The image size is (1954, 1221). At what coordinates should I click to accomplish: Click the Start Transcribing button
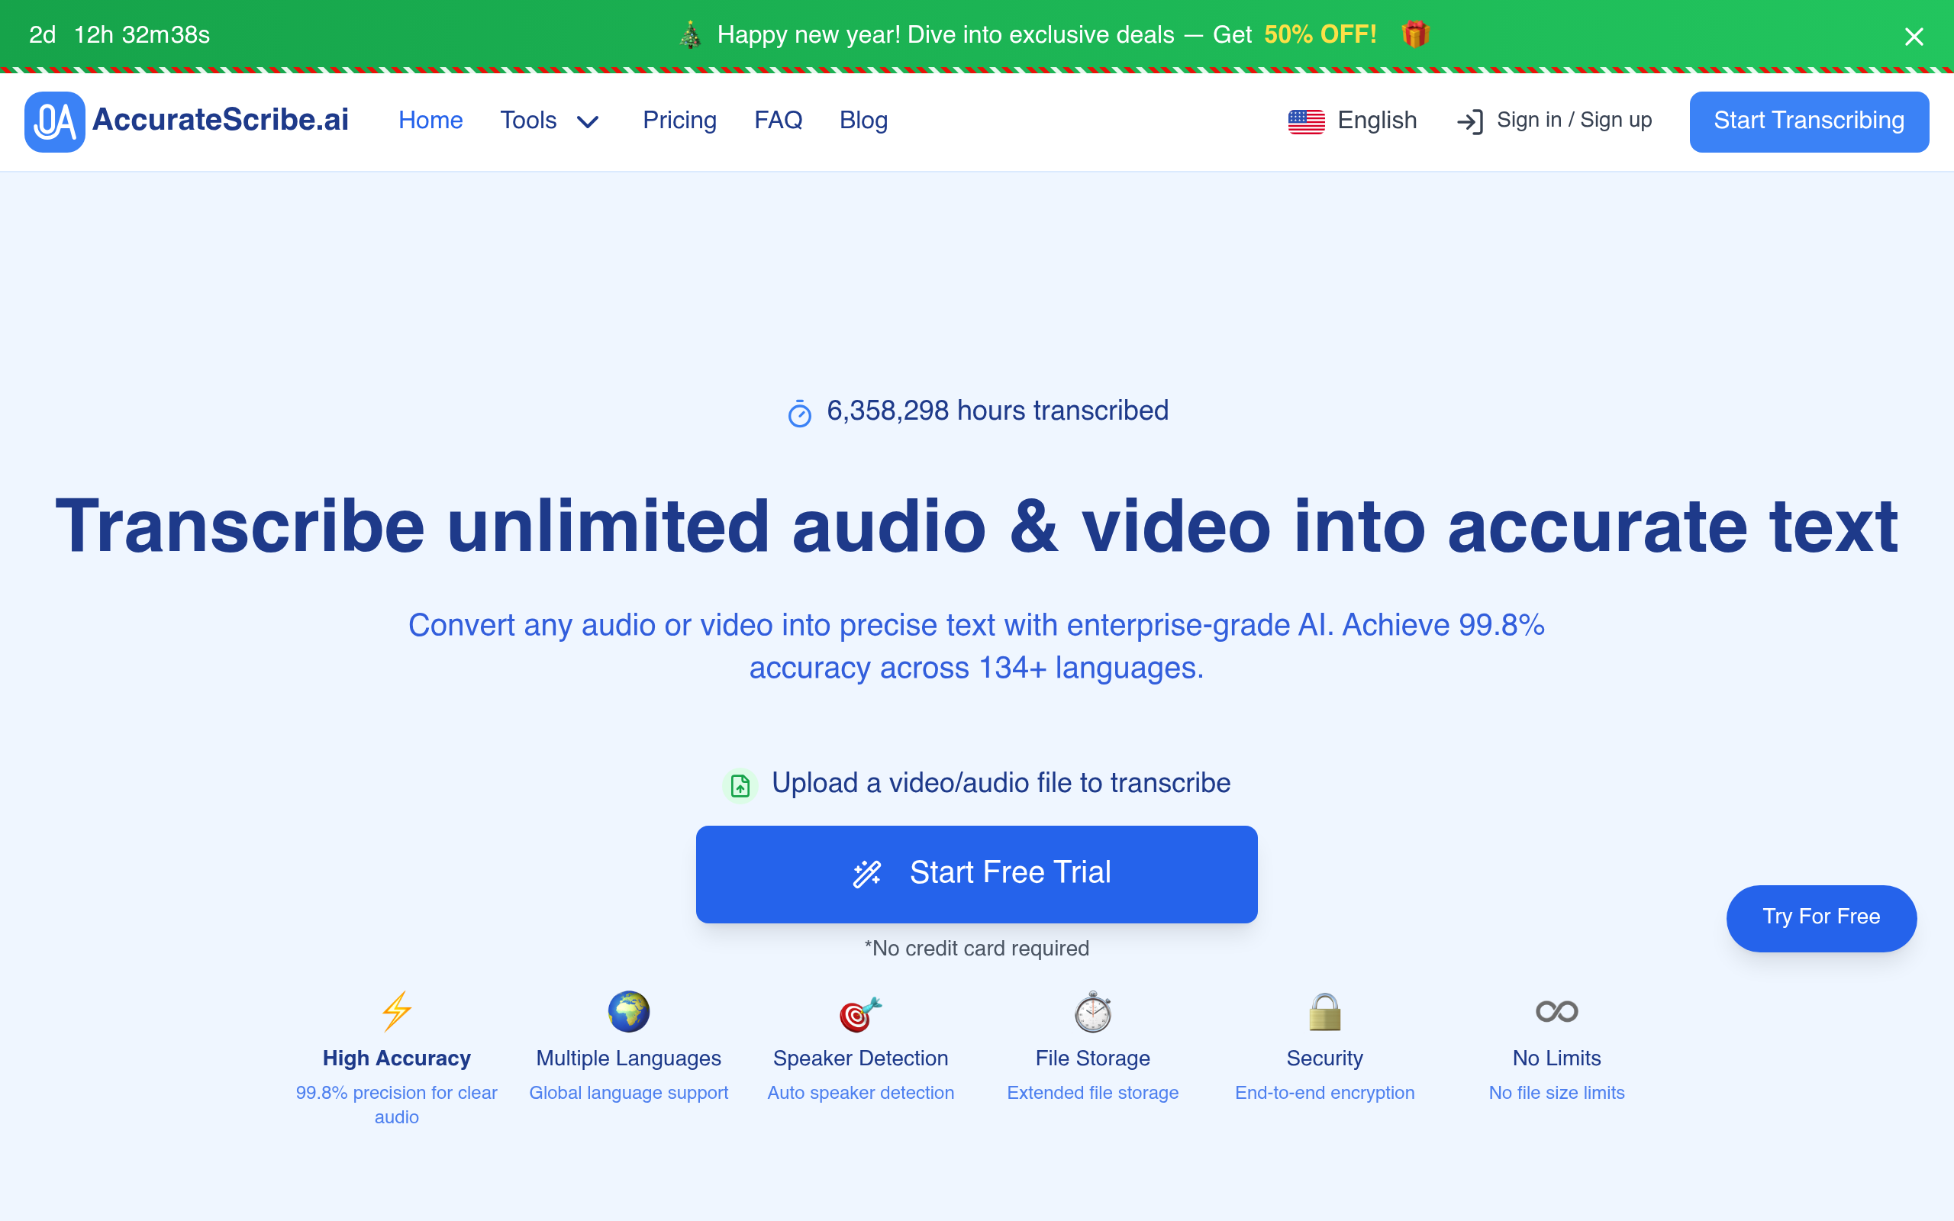click(1810, 121)
